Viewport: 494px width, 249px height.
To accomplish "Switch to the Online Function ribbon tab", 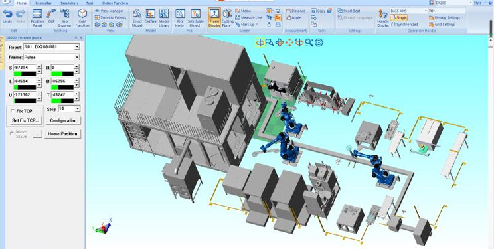I will pyautogui.click(x=115, y=3).
